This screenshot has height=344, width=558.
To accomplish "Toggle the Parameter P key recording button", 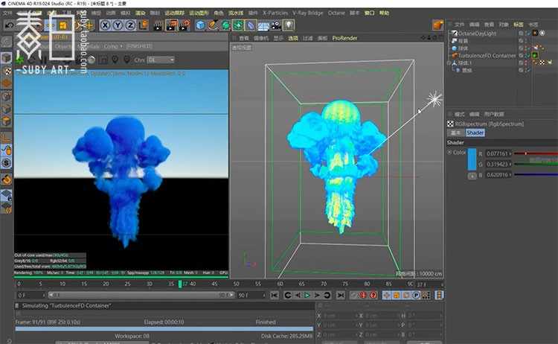I will [416, 295].
